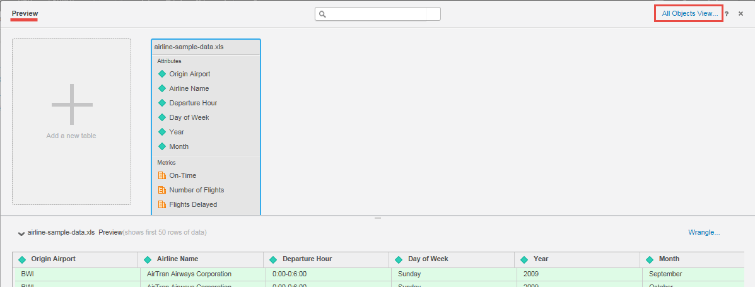The width and height of the screenshot is (755, 287).
Task: Click the Origin Airport attribute diamond icon
Action: pyautogui.click(x=162, y=74)
